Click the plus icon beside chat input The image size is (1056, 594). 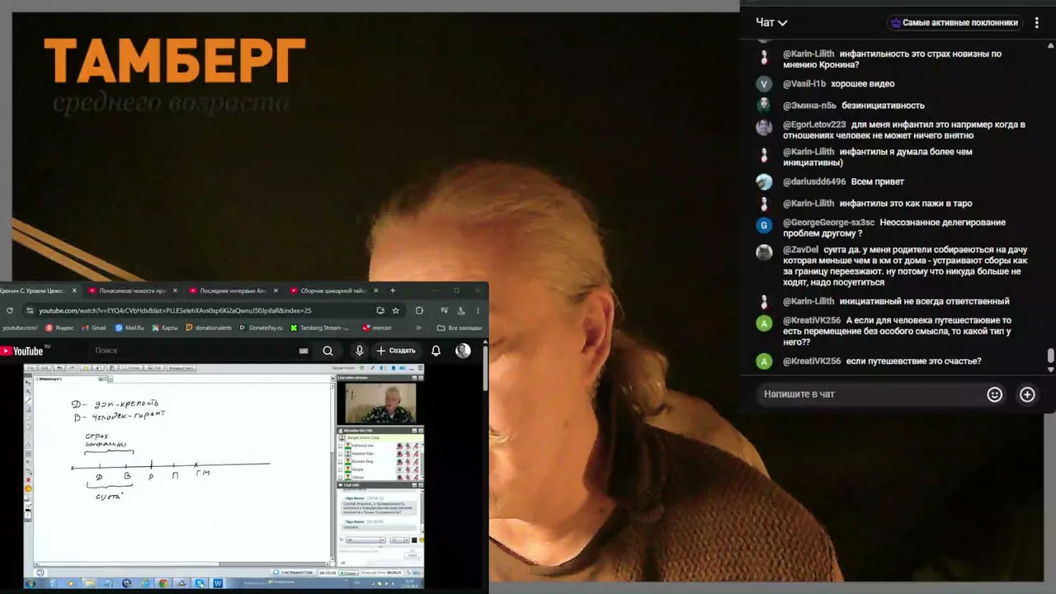pos(1027,394)
